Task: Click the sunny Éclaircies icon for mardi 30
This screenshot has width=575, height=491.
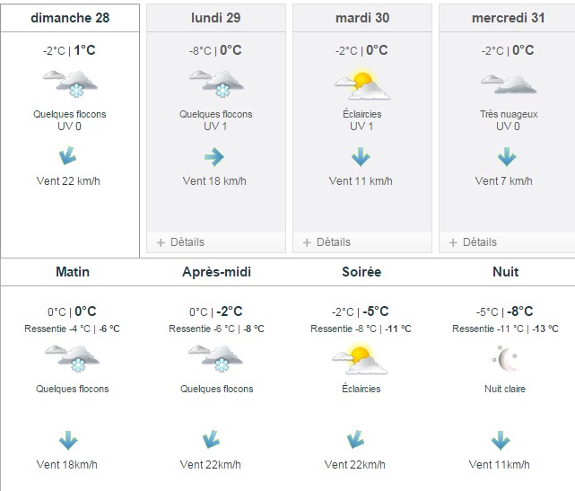Action: pyautogui.click(x=362, y=84)
